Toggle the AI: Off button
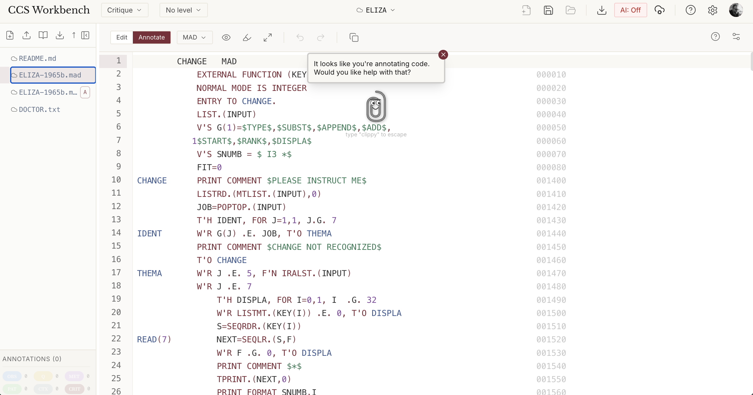Screen dimensions: 753x395 point(630,10)
